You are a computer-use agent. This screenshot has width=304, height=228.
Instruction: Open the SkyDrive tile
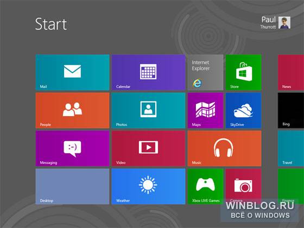tap(244, 110)
